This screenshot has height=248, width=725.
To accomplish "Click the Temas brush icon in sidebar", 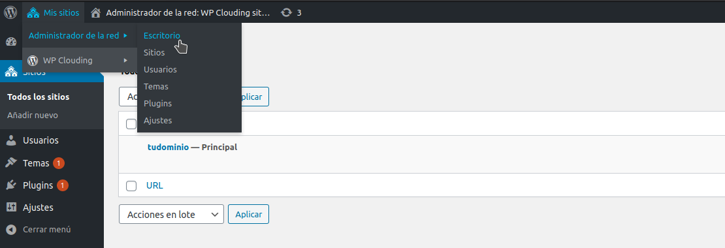I will click(x=11, y=163).
